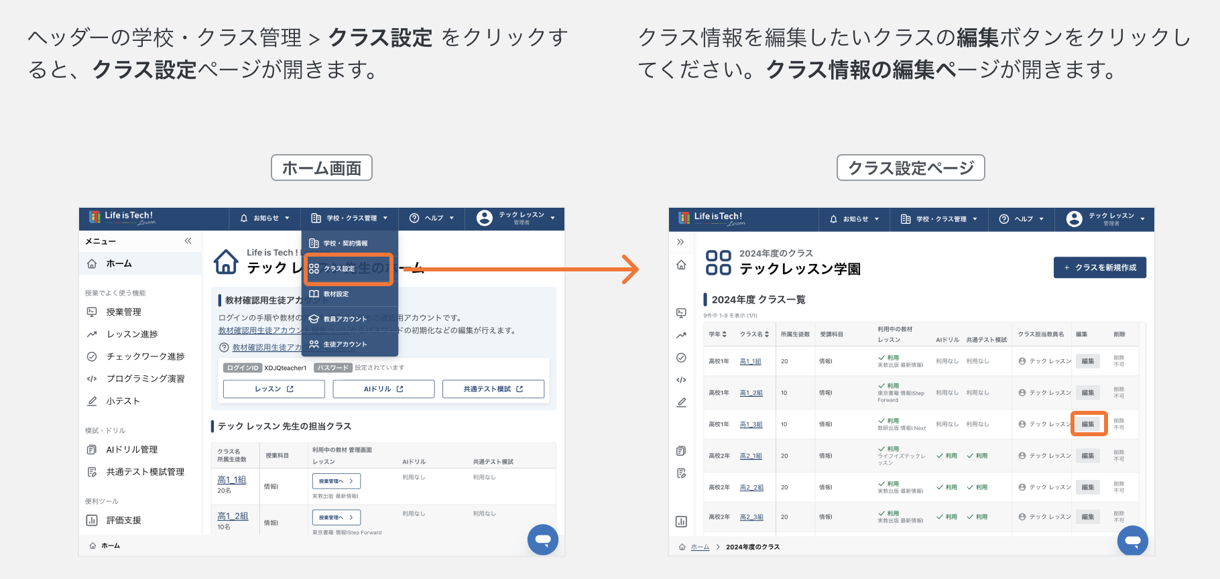Open the blue chat bubble on the home screen
1220x579 pixels.
pos(543,539)
